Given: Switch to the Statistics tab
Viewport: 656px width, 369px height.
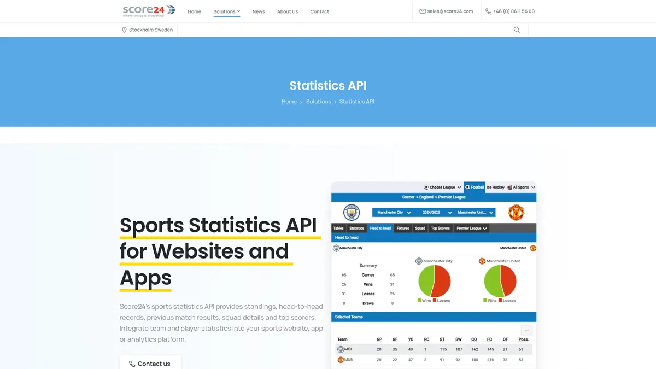Looking at the screenshot, I should pyautogui.click(x=356, y=228).
